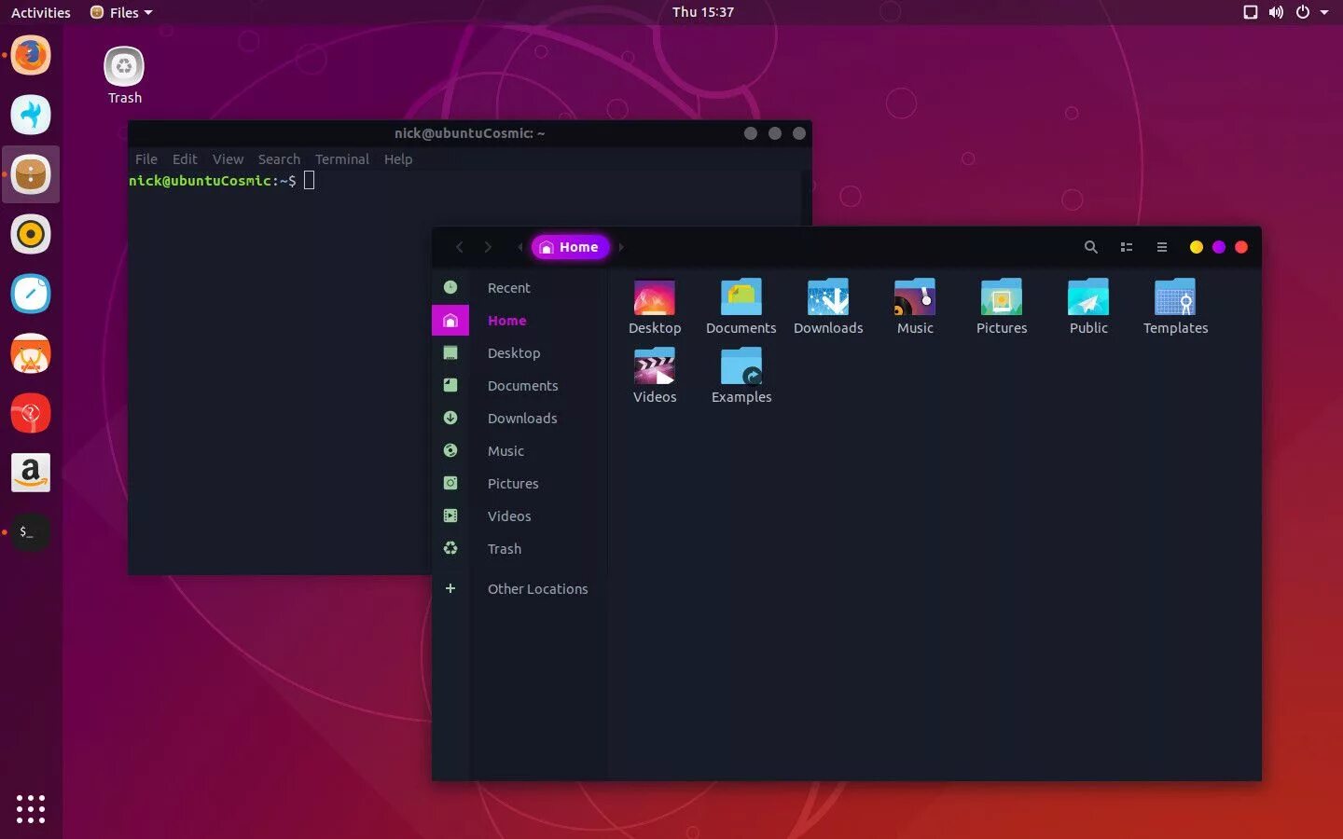Select Pictures in the sidebar
1343x839 pixels.
point(519,484)
